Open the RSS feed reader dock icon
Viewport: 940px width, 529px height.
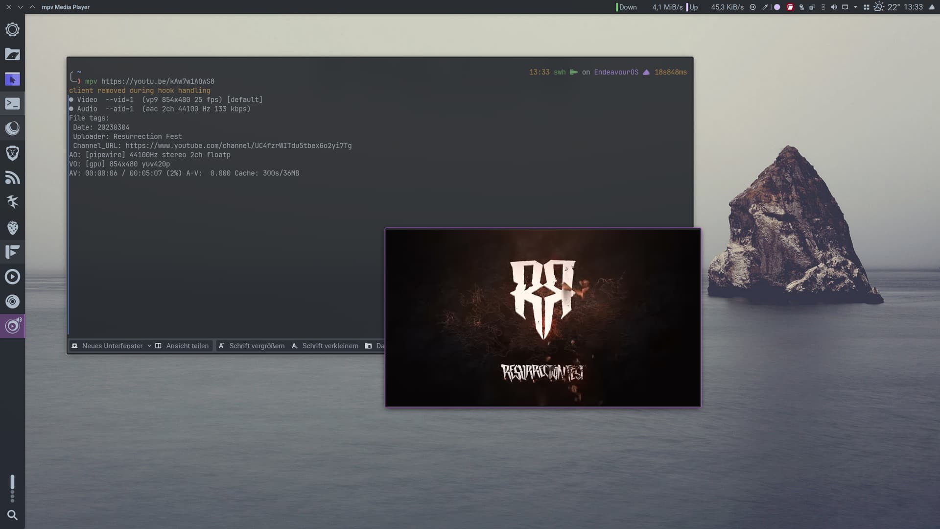click(12, 177)
